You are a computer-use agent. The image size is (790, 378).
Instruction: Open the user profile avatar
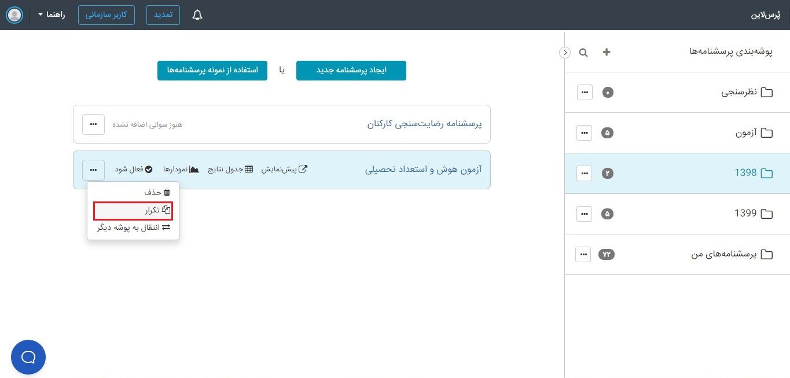(14, 15)
